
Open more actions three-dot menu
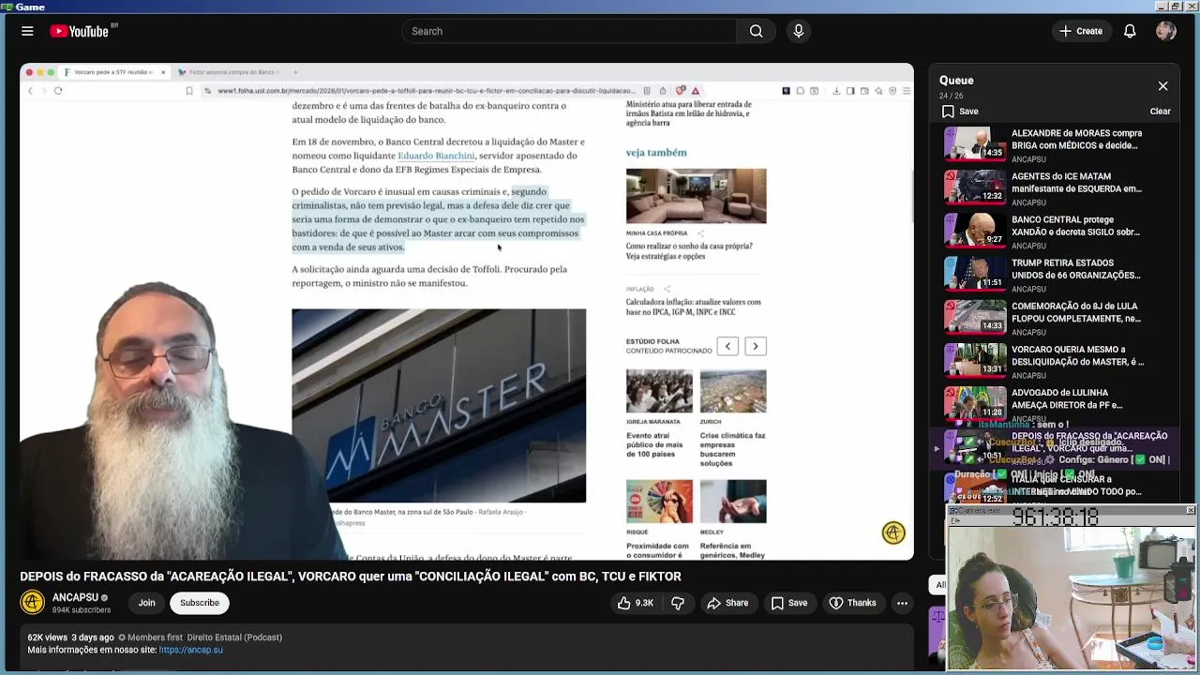coord(902,603)
